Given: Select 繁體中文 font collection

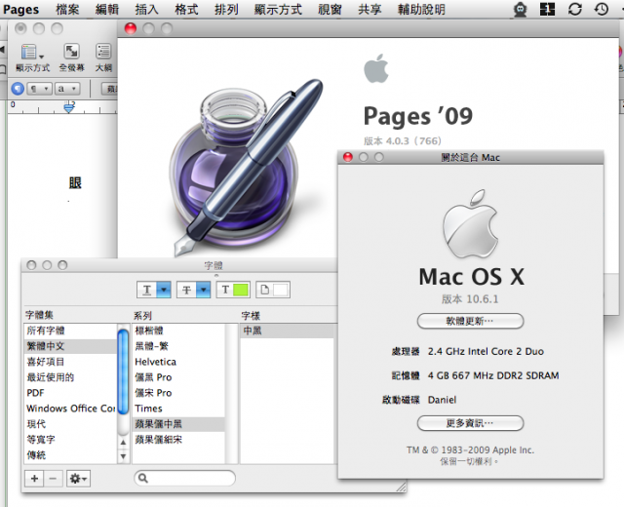Looking at the screenshot, I should click(70, 346).
